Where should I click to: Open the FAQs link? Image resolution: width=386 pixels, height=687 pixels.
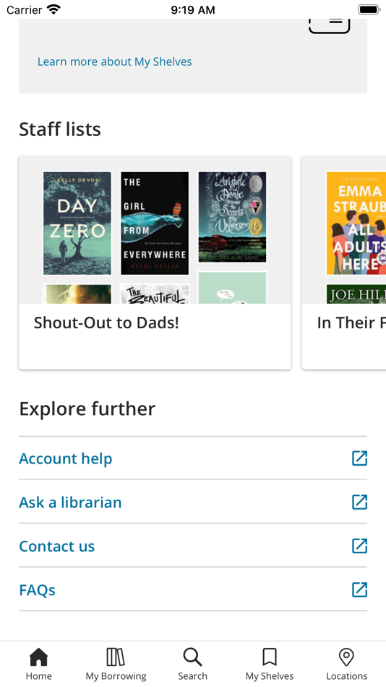38,590
